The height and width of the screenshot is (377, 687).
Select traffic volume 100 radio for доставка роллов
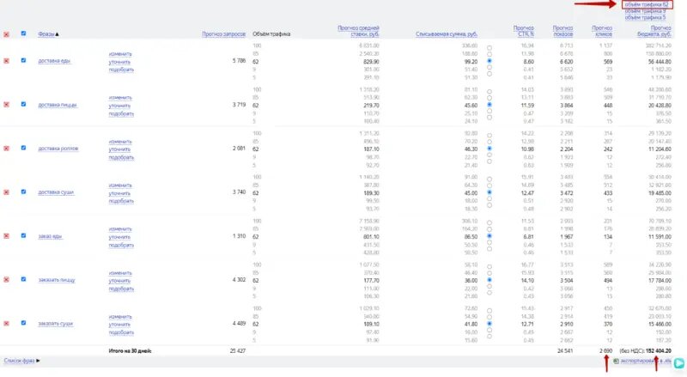click(x=489, y=136)
